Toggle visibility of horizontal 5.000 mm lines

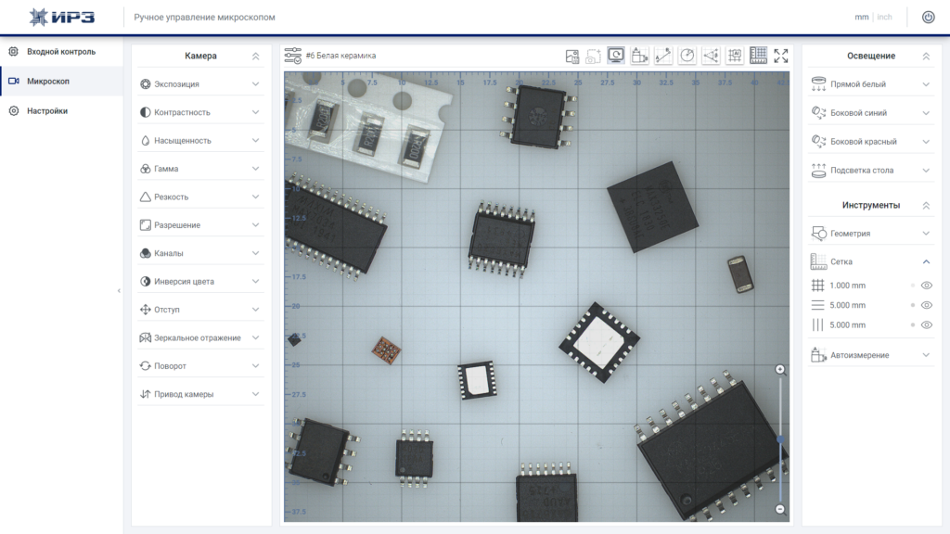(x=927, y=305)
